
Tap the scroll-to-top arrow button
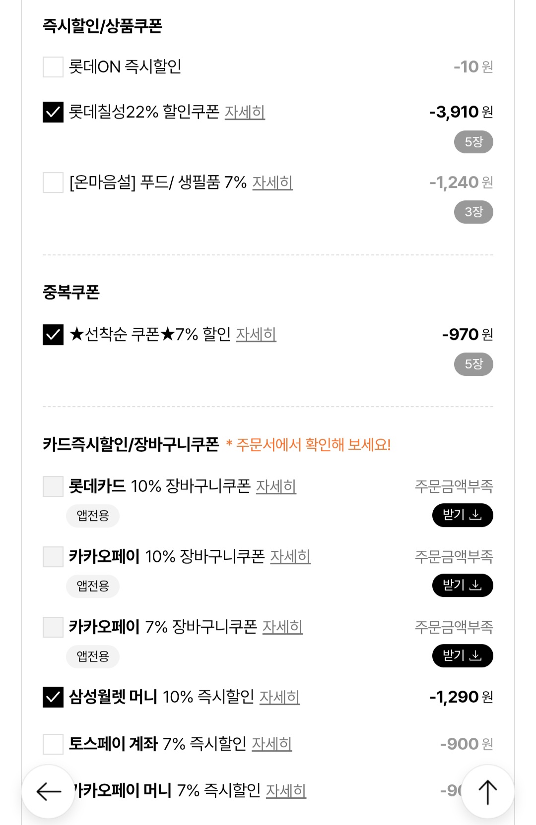pyautogui.click(x=487, y=791)
